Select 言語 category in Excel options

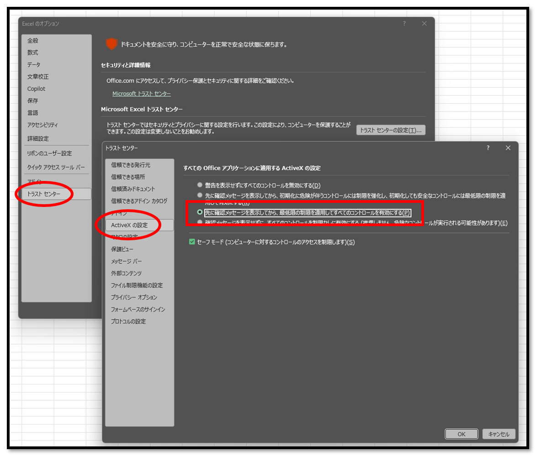tap(33, 112)
